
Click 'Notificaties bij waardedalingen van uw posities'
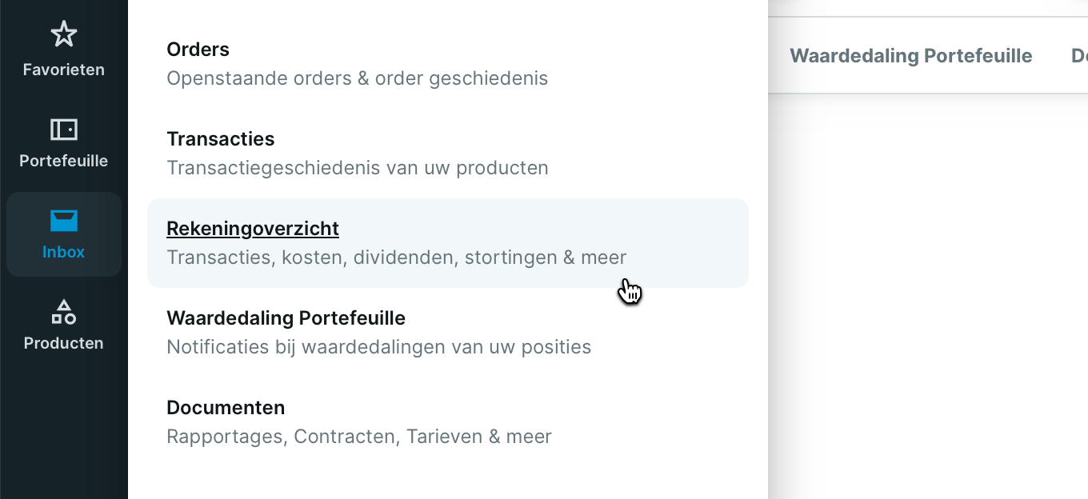pyautogui.click(x=378, y=347)
